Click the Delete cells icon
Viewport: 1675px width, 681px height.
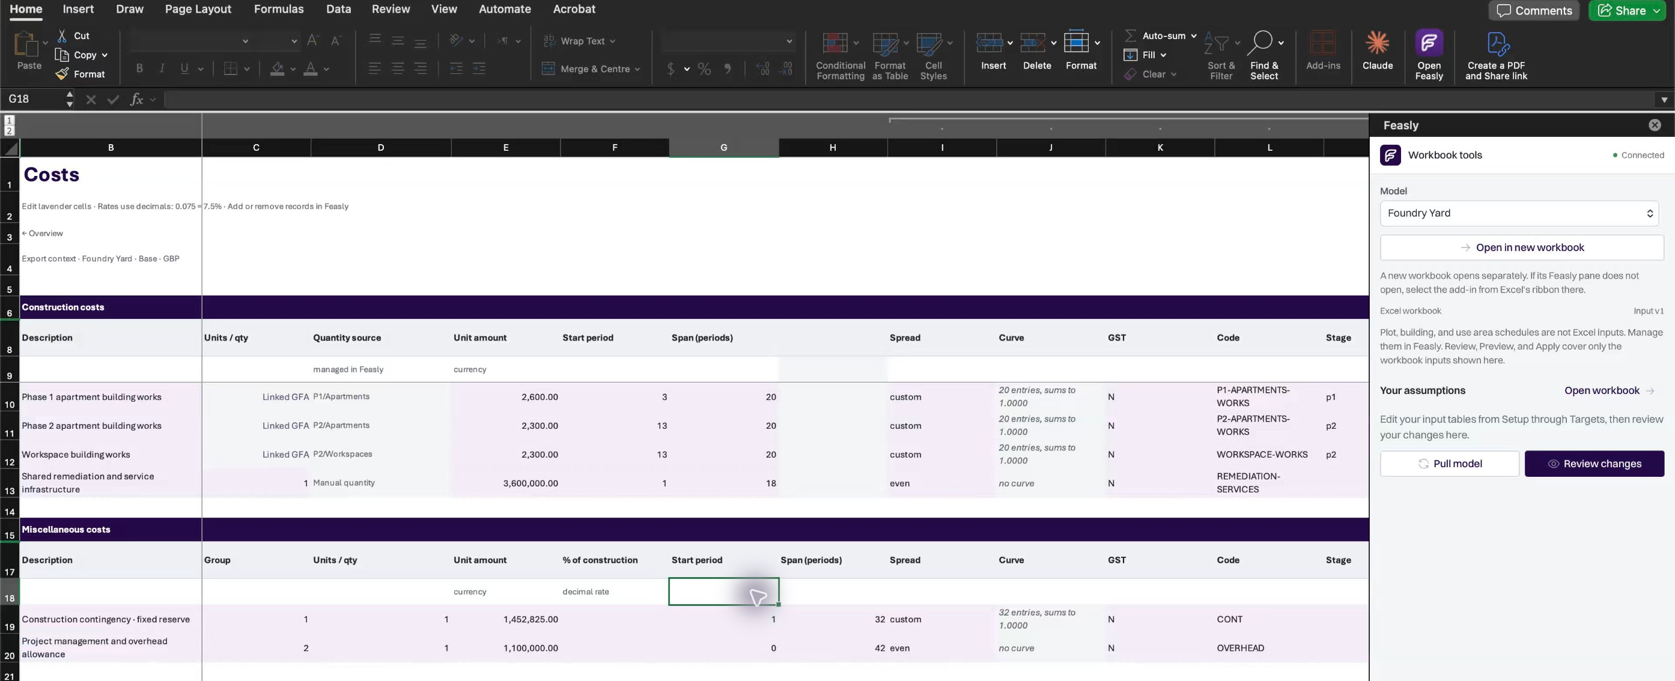click(1033, 43)
